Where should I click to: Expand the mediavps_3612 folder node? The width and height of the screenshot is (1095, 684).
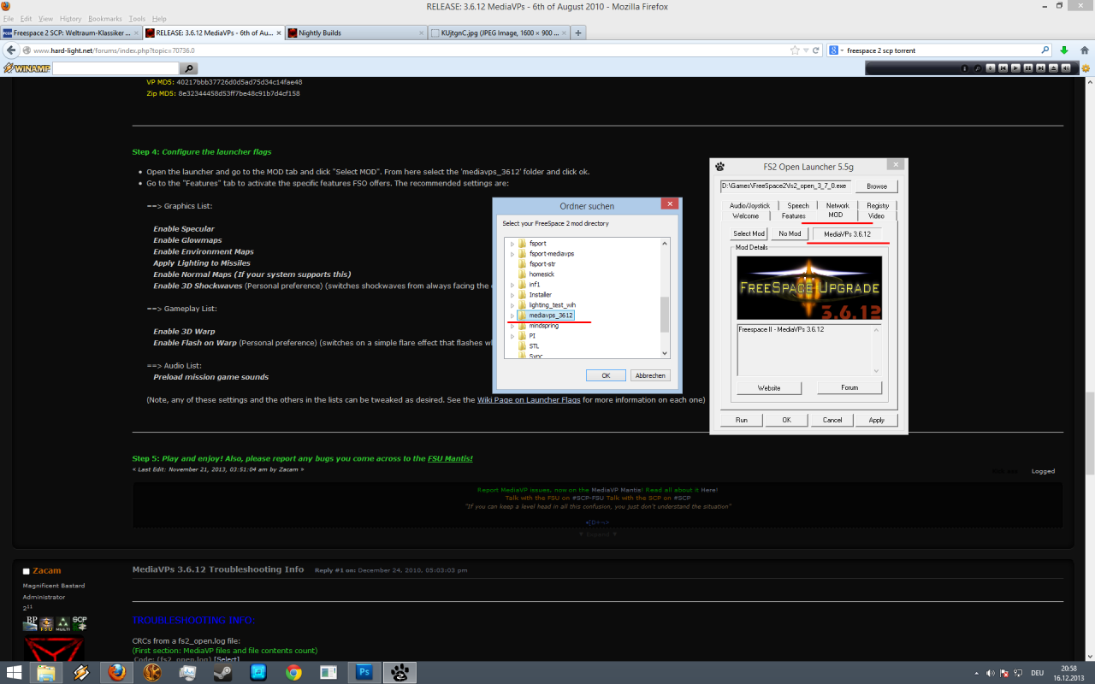click(512, 315)
